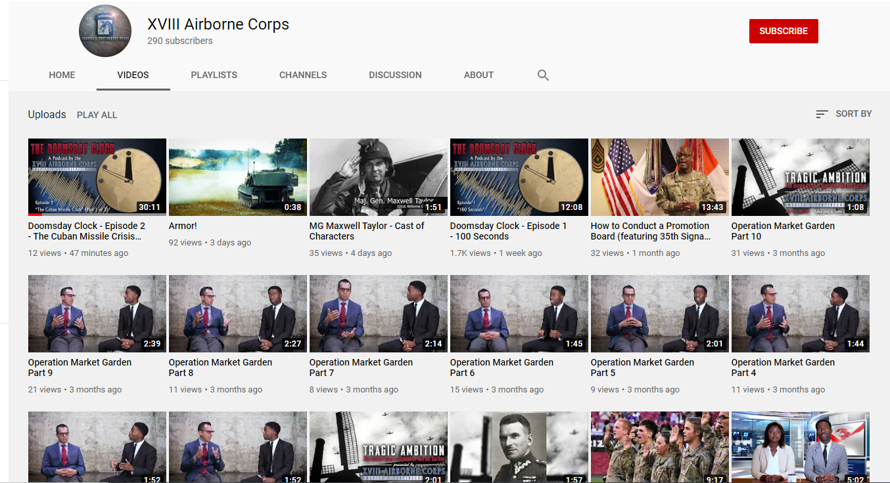
Task: Open Operation Market Garden Part 7 thumbnail
Action: tap(379, 314)
